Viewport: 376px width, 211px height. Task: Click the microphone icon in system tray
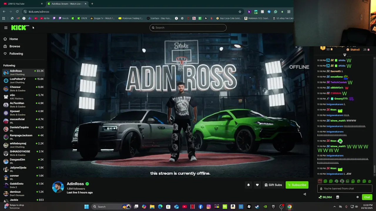pos(346,207)
